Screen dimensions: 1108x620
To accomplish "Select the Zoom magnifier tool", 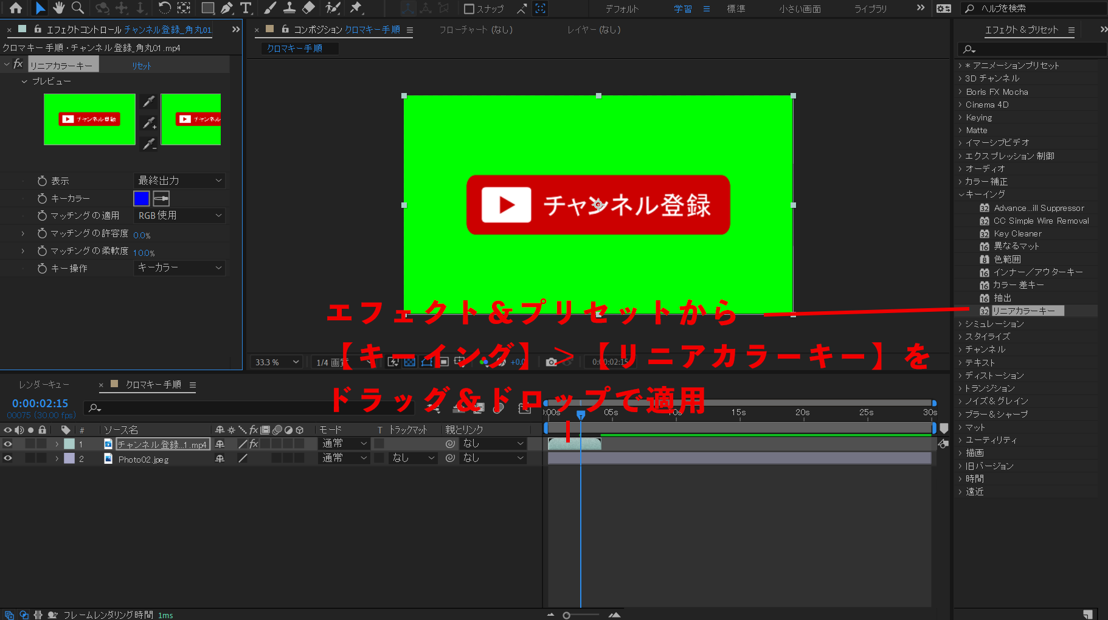I will [x=78, y=8].
